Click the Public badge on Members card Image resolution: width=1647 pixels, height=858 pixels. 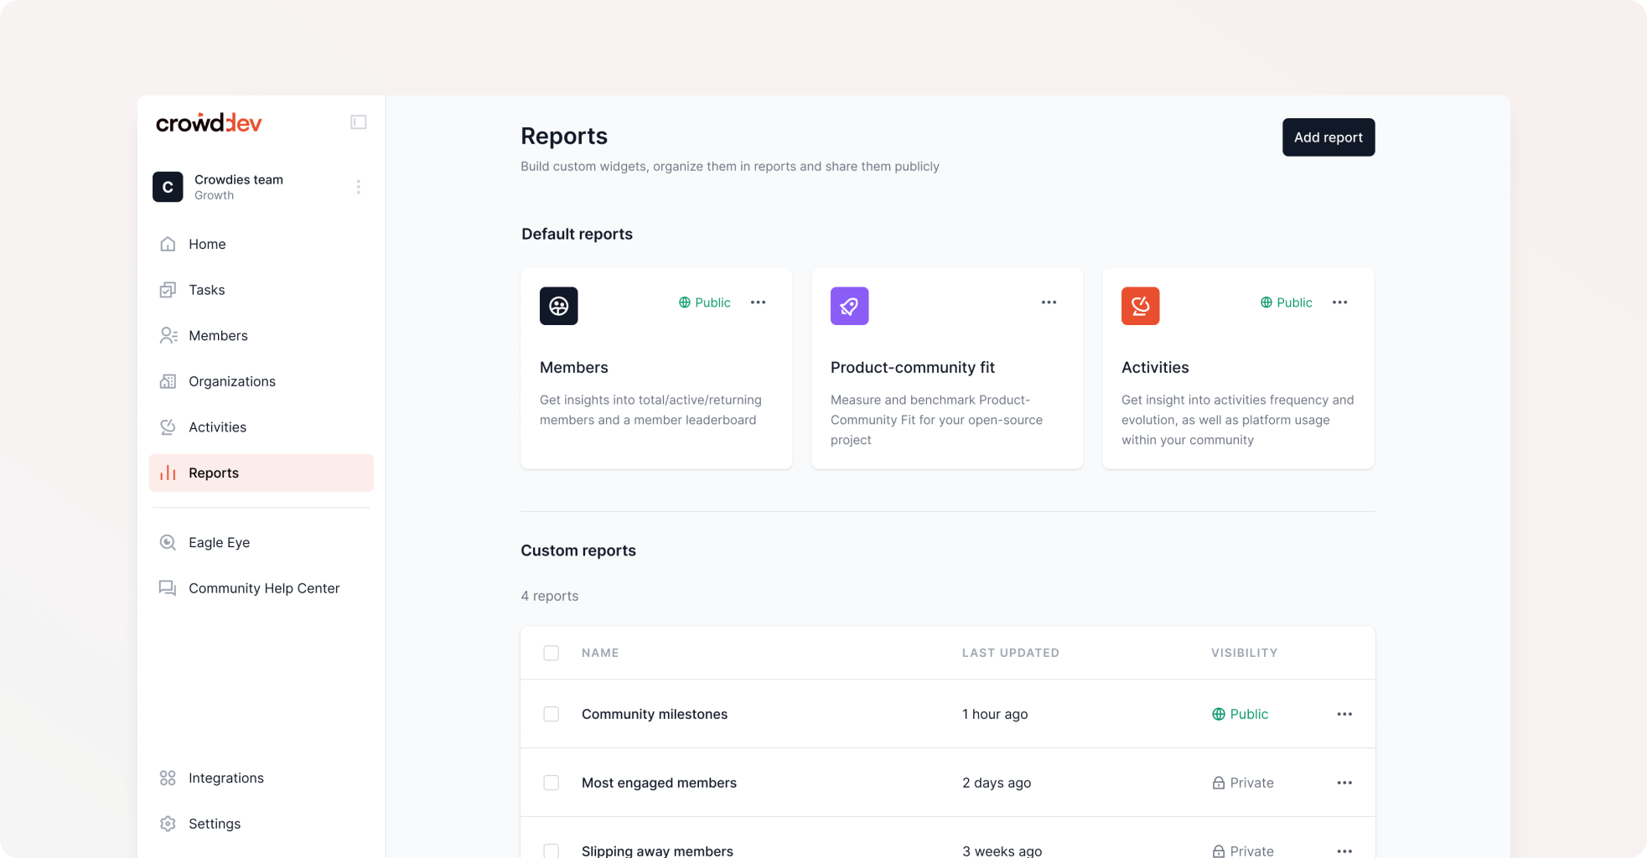tap(705, 302)
